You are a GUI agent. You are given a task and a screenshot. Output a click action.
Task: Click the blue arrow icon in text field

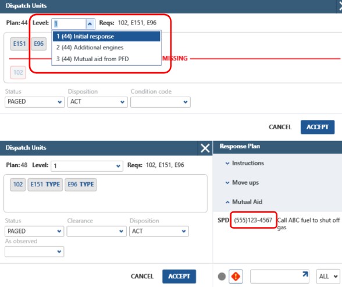305,274
